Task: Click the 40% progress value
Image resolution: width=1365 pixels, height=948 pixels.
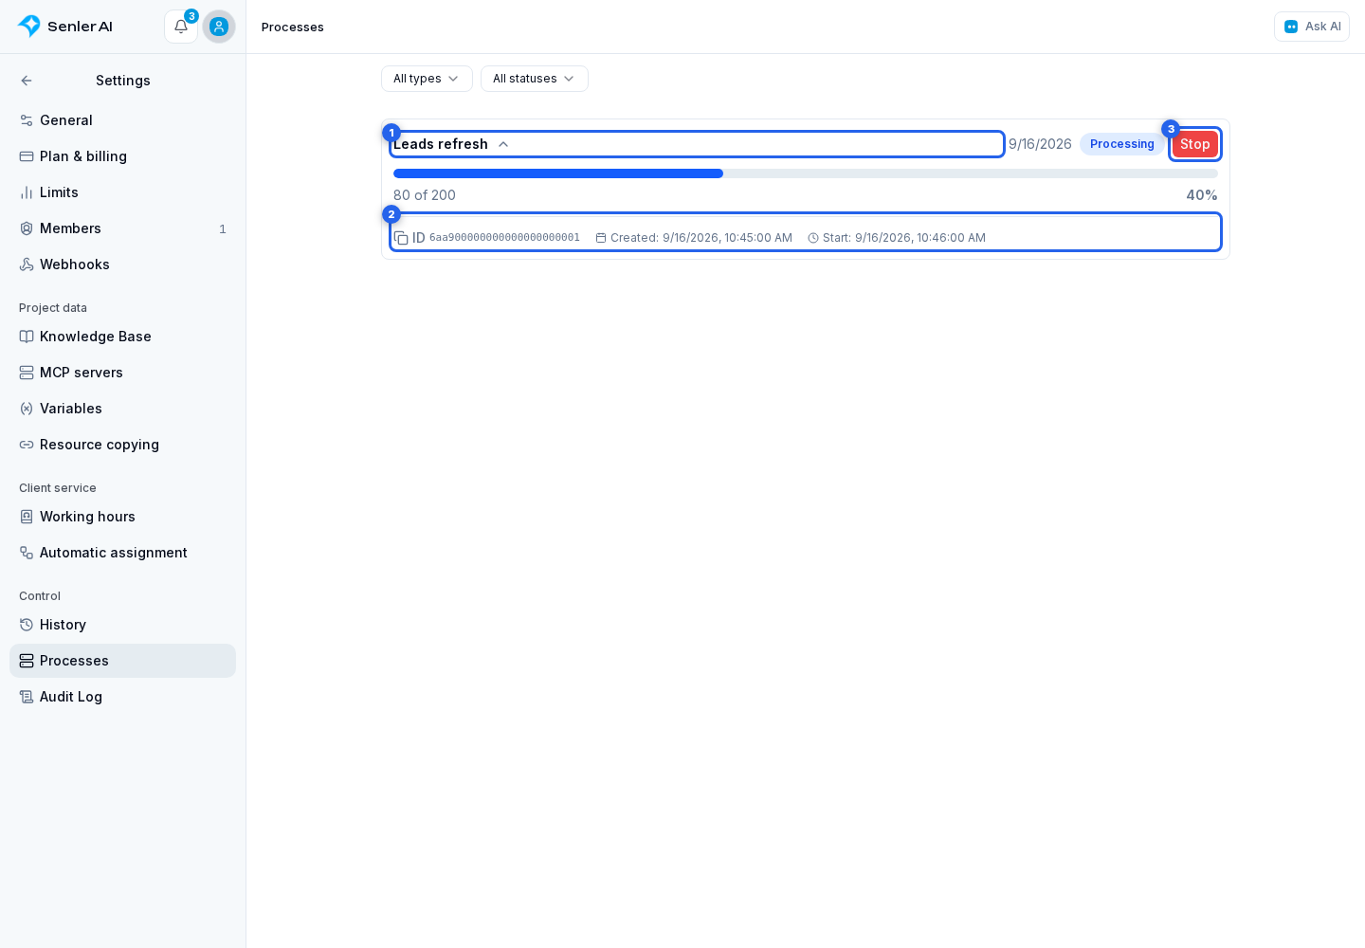Action: pos(1202,195)
